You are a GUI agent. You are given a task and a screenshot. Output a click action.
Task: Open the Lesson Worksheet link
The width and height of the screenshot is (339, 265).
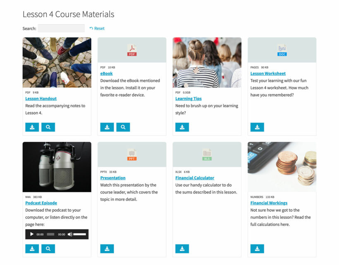tap(268, 73)
